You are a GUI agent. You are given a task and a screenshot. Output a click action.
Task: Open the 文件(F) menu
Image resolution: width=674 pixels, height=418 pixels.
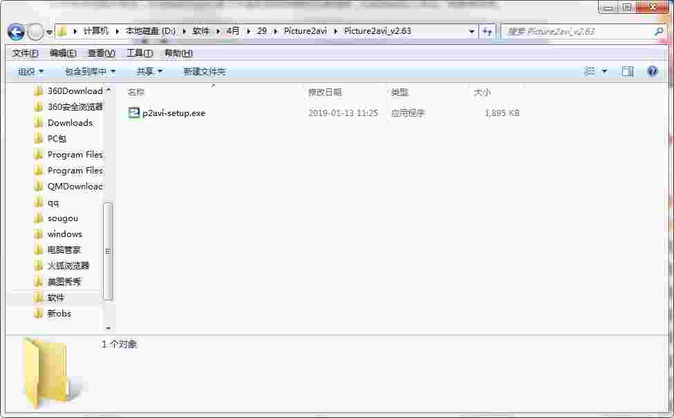tap(26, 53)
